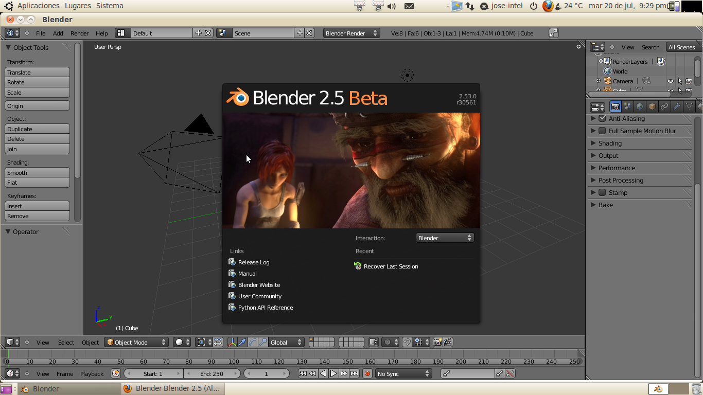This screenshot has height=395, width=703.
Task: Toggle fullscreen with the header arrows icon
Action: [x=554, y=33]
